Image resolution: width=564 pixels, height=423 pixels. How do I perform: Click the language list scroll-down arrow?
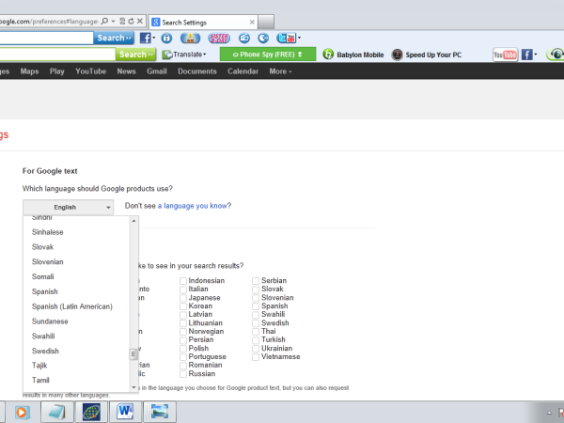pyautogui.click(x=133, y=387)
